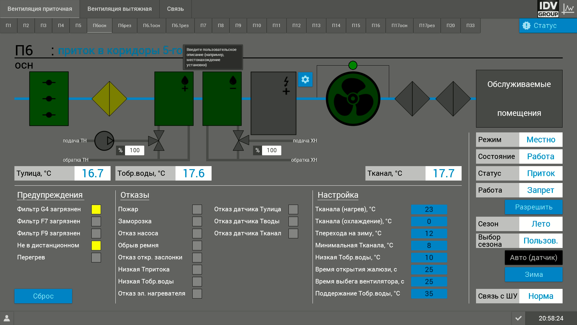Click the heating three-way valve icon
The height and width of the screenshot is (325, 577).
[157, 141]
